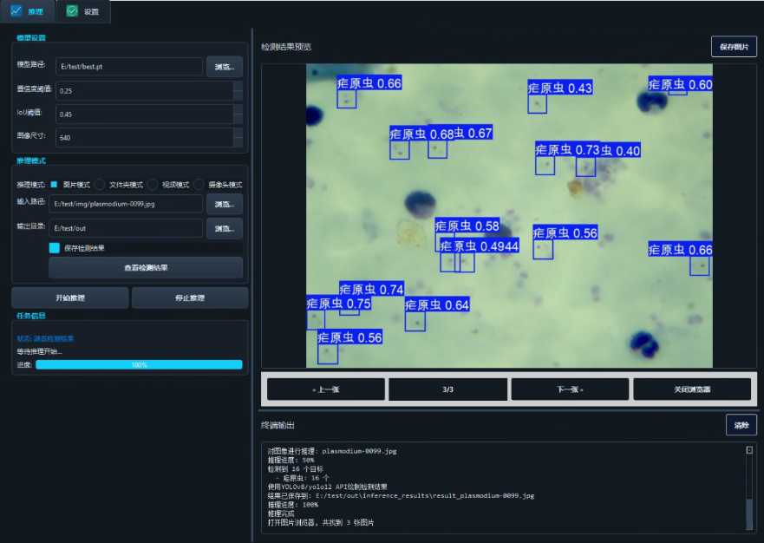
Task: Go to the previous image with 上一张
Action: (326, 389)
